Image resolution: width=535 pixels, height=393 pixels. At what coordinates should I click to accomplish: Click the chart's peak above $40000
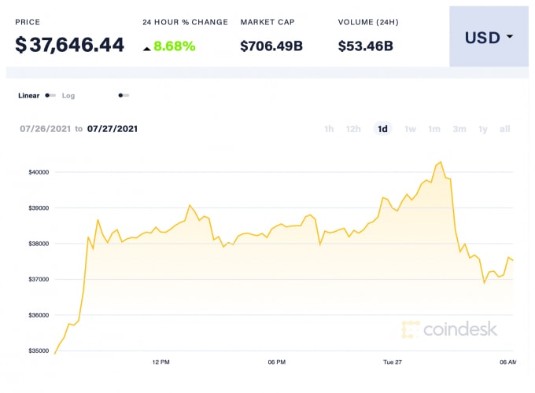[x=441, y=162]
